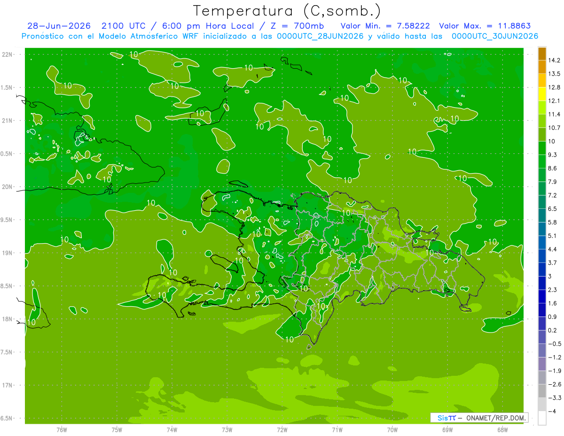564x436 pixels.
Task: Click "6:00 pm Hora Local" text
Action: coord(207,26)
